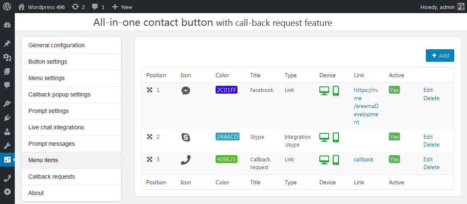This screenshot has width=467, height=204.
Task: Click the desktop device icon for Skype
Action: 324,138
